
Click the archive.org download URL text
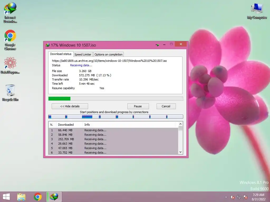pyautogui.click(x=109, y=61)
